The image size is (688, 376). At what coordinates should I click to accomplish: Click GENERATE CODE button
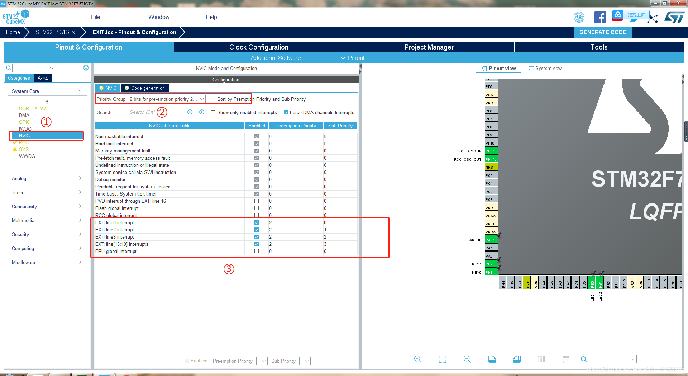[x=603, y=32]
